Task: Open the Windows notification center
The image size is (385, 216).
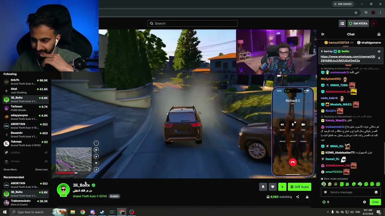Action: click(x=379, y=212)
